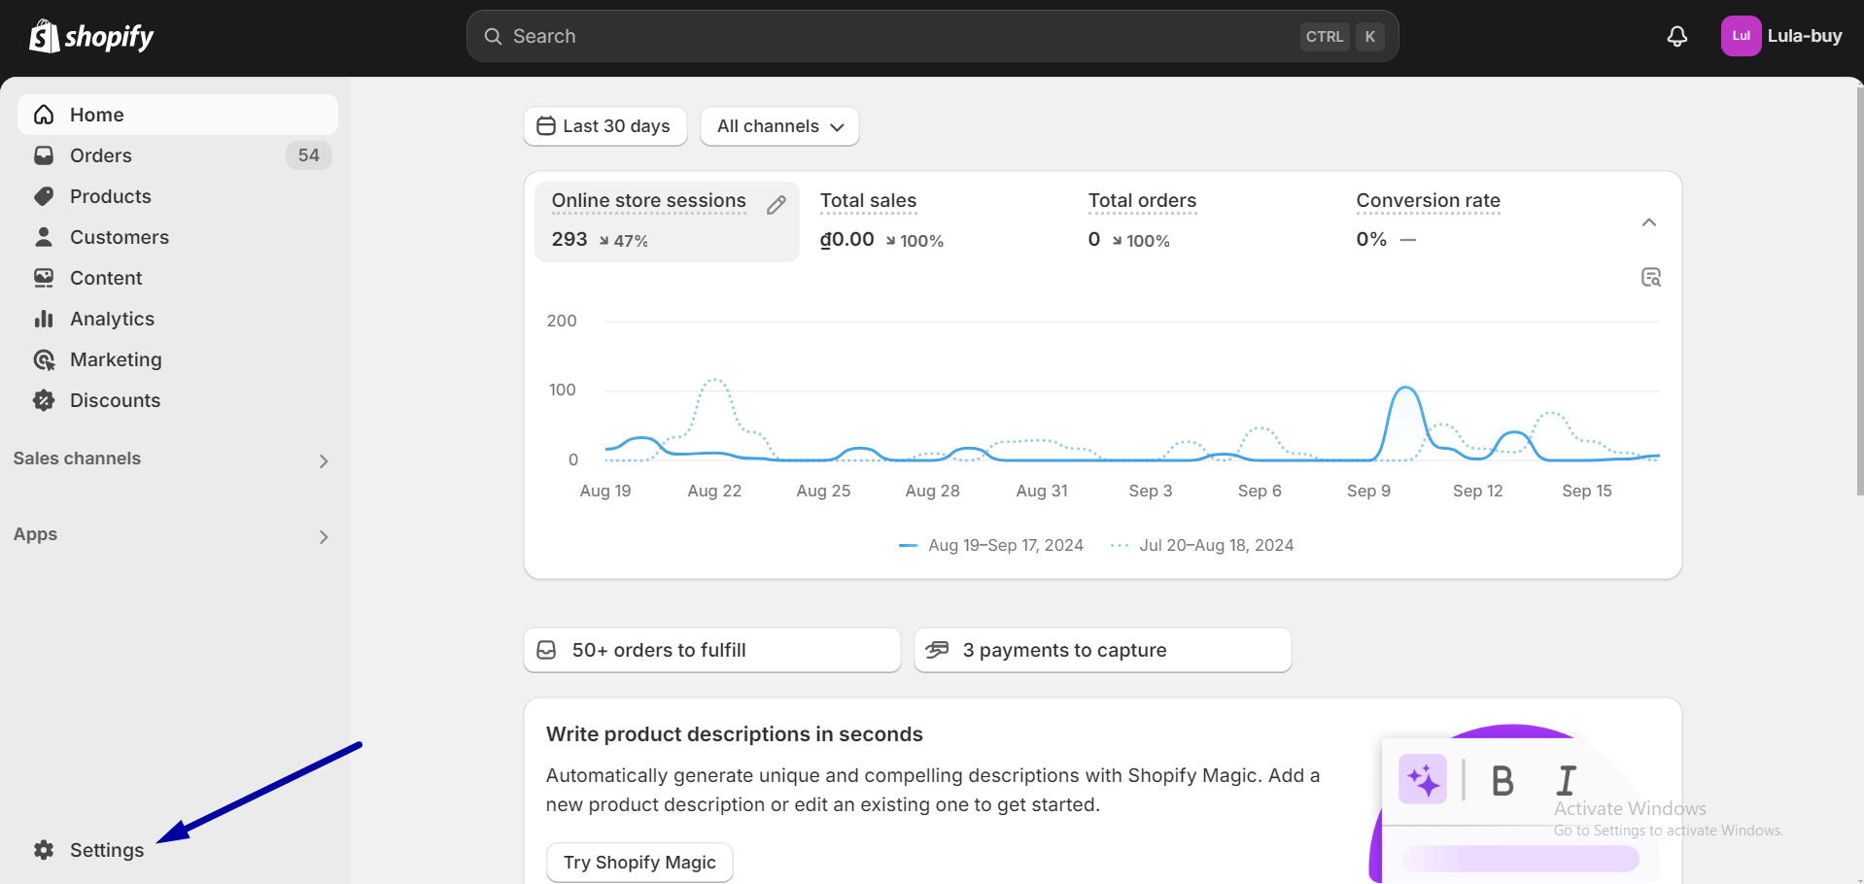
Task: Open All channels dropdown
Action: pyautogui.click(x=779, y=126)
